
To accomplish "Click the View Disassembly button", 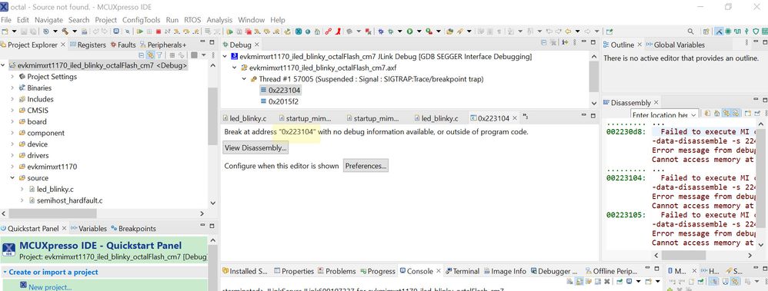I will tap(255, 147).
